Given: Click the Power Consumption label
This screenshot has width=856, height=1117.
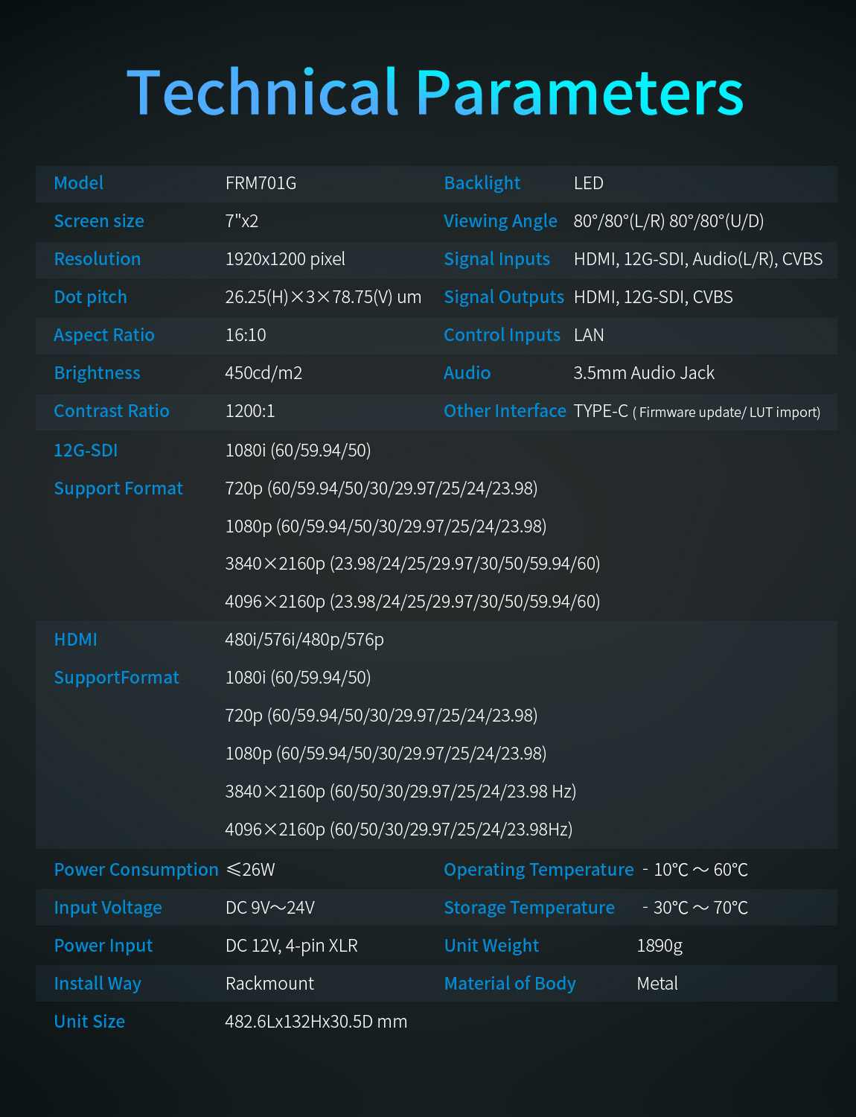Looking at the screenshot, I should tap(136, 870).
